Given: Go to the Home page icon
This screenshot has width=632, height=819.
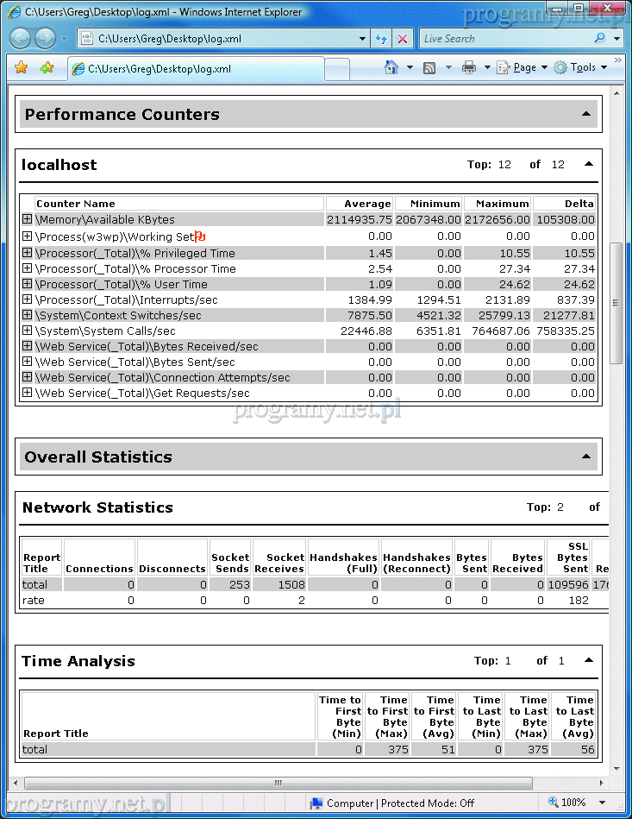Looking at the screenshot, I should click(391, 67).
